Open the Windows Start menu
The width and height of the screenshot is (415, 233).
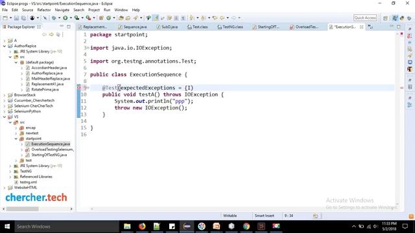(7, 227)
